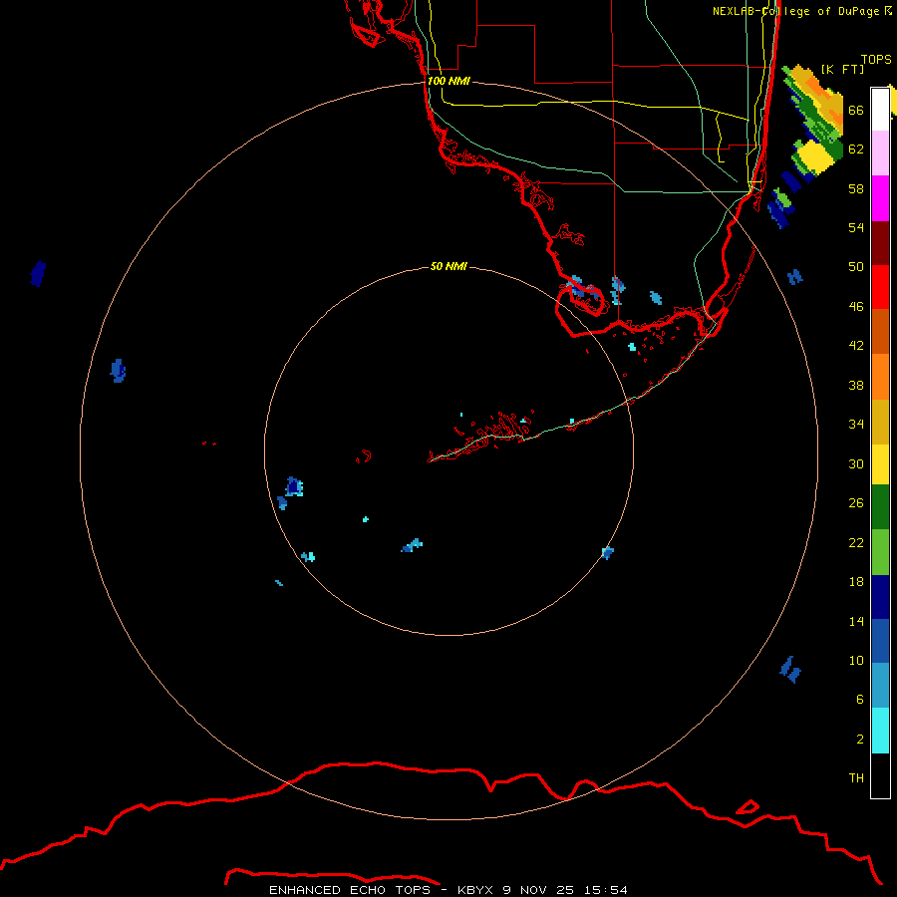897x897 pixels.
Task: Click the small island outline southeast near Cuba coast
Action: tap(747, 807)
